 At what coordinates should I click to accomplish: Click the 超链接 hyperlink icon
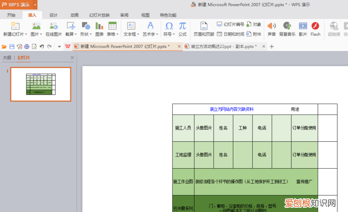pyautogui.click(x=334, y=26)
